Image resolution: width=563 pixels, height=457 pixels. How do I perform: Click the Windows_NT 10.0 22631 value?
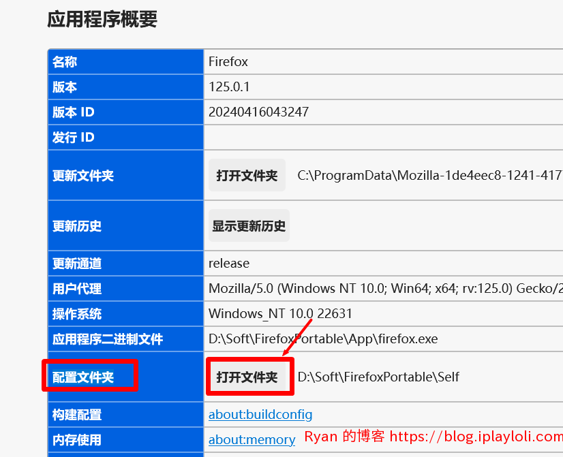point(280,313)
